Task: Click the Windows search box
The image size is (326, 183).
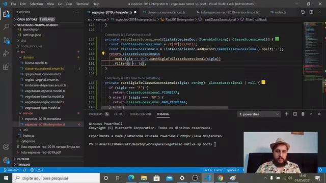Action: (x=57, y=178)
